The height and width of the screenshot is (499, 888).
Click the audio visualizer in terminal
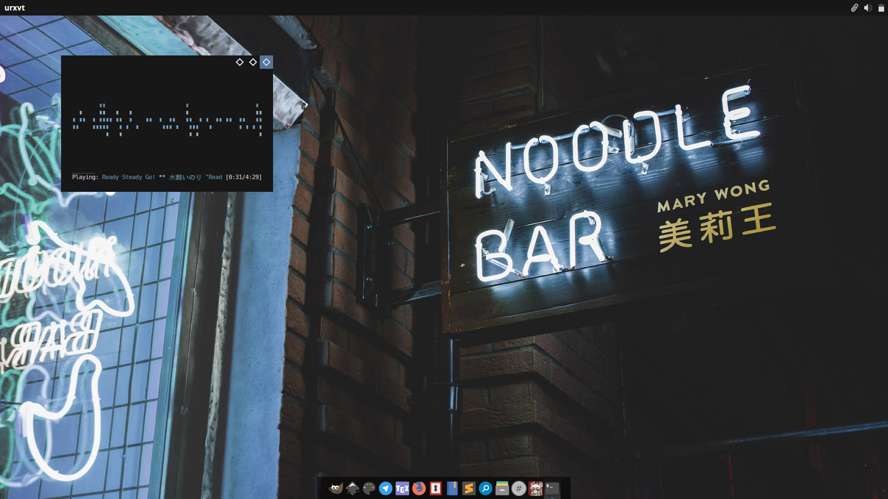(x=167, y=120)
